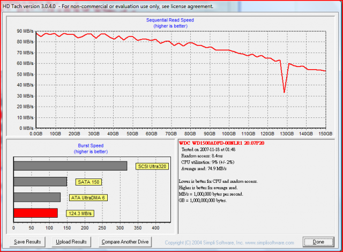Click the MB/s = 1,000,000 bytes line
343x252 pixels.
(x=211, y=194)
